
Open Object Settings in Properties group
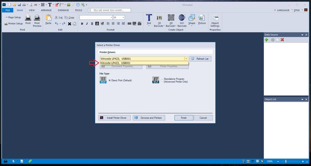pos(215,21)
